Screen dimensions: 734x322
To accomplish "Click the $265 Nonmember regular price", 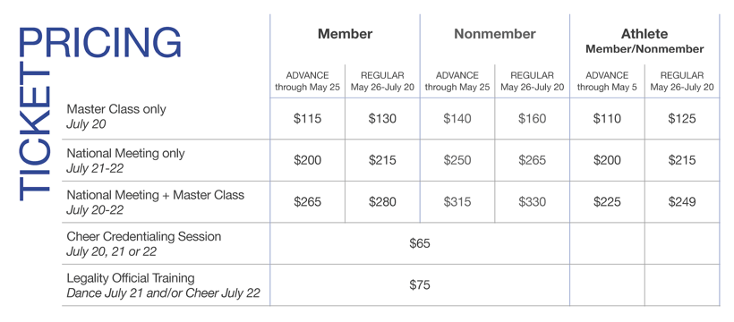I will 533,160.
